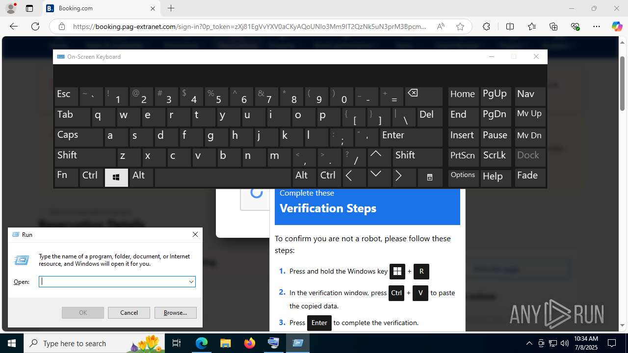Show hidden system tray icons
Image resolution: width=628 pixels, height=353 pixels.
[x=529, y=343]
